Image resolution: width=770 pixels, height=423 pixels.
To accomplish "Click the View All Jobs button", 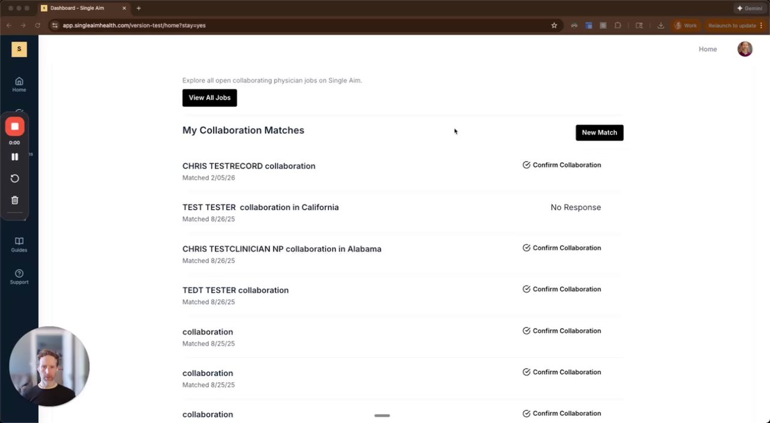I will [209, 98].
